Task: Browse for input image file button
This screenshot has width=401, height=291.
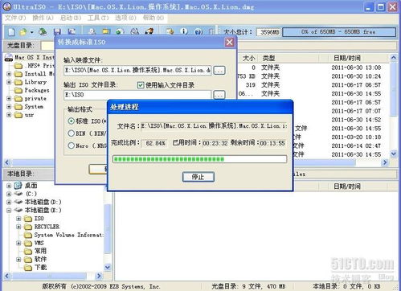Action: pyautogui.click(x=219, y=71)
